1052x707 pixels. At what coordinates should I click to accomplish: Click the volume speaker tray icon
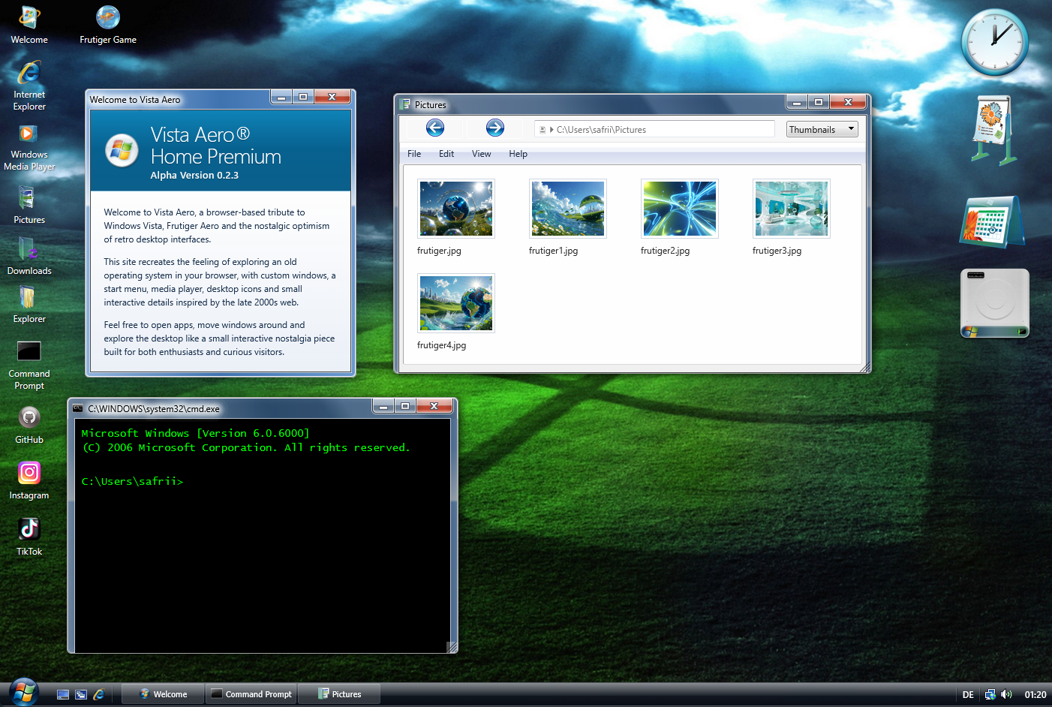pos(1006,695)
